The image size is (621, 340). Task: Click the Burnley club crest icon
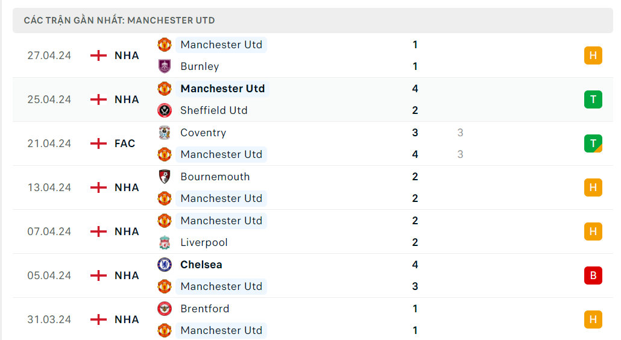[165, 66]
